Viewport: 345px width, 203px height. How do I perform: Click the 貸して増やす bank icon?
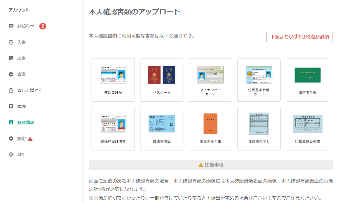pyautogui.click(x=11, y=90)
